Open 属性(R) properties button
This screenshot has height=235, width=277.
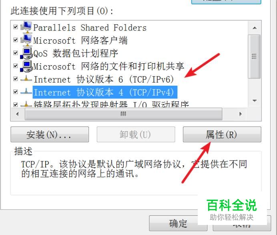coord(222,135)
